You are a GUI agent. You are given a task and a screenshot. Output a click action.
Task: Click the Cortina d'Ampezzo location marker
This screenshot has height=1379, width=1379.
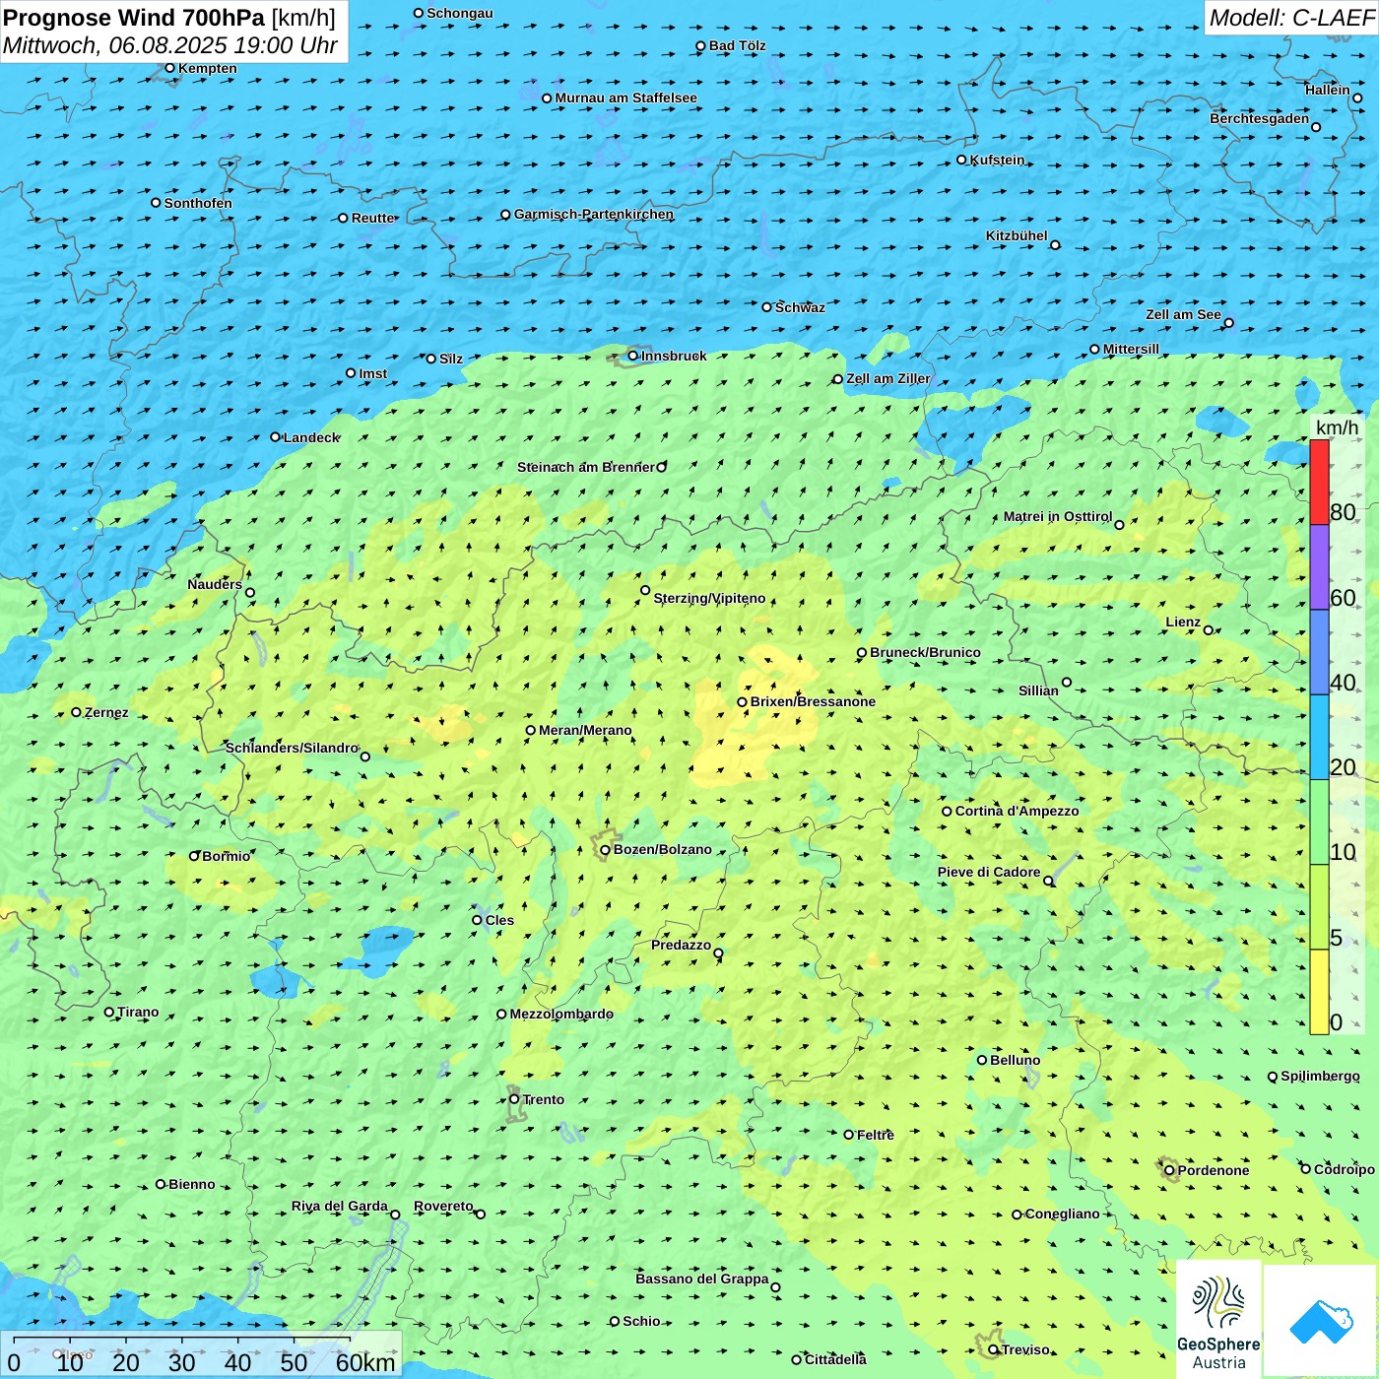point(947,812)
